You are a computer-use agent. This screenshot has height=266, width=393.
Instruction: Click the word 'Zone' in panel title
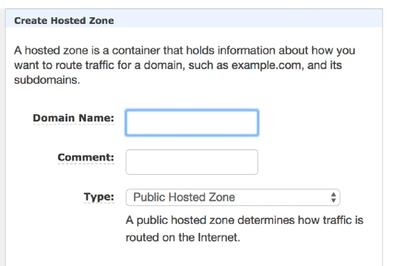[x=103, y=21]
